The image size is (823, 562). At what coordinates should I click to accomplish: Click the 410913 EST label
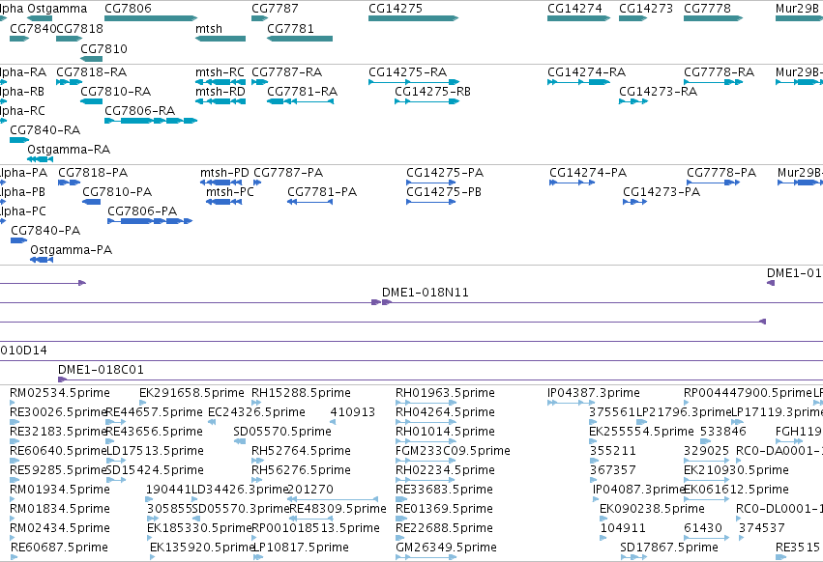pyautogui.click(x=353, y=412)
